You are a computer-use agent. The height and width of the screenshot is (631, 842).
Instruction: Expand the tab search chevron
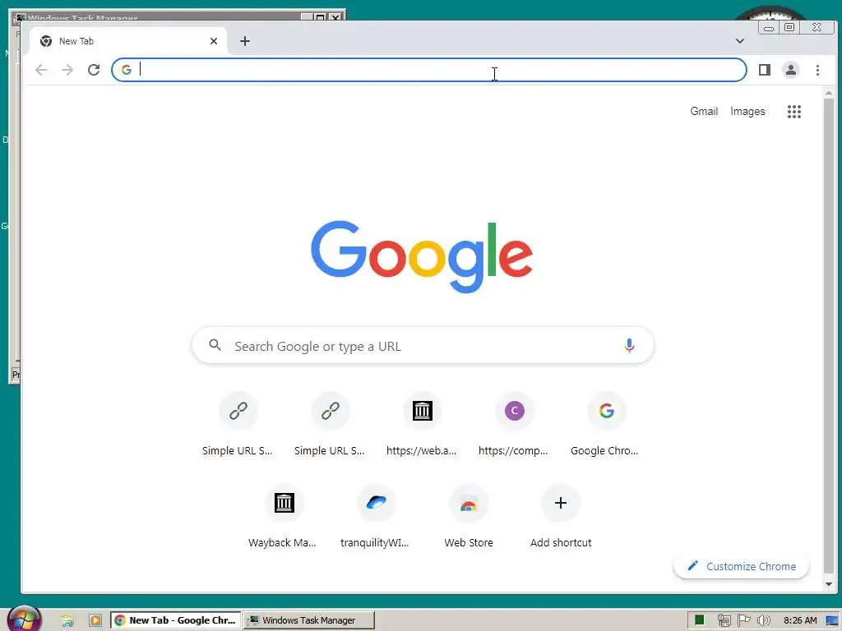pyautogui.click(x=740, y=41)
